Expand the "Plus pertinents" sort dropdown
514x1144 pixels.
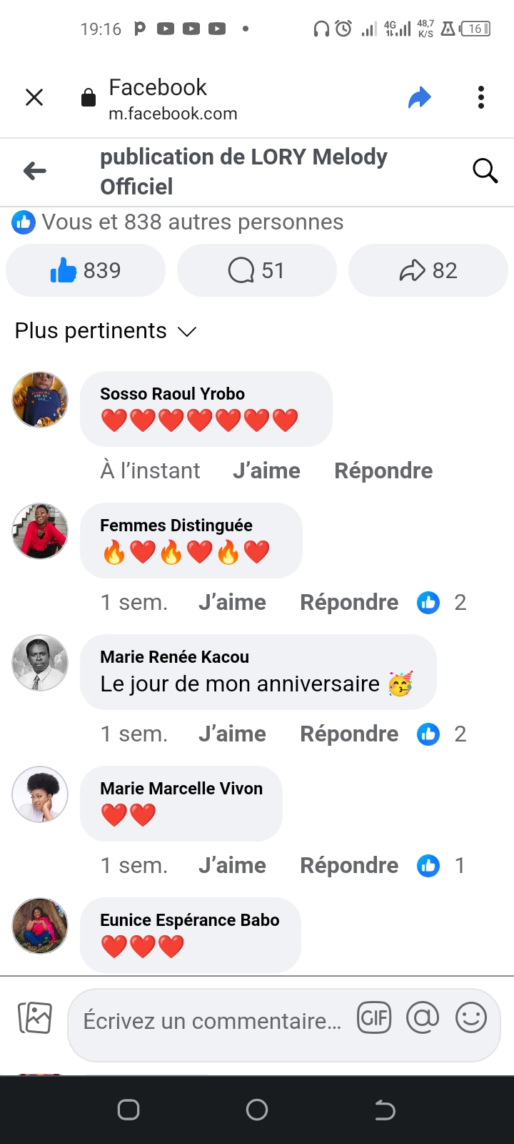(x=105, y=331)
